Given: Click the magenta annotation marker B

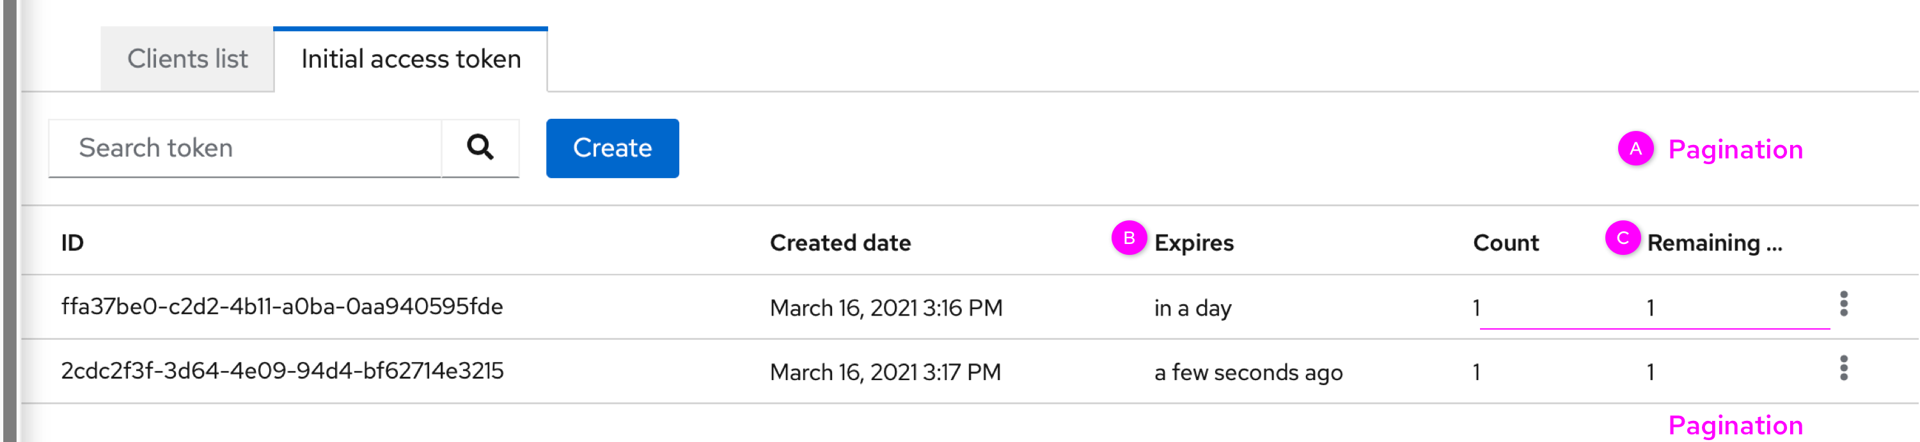Looking at the screenshot, I should [x=1128, y=238].
